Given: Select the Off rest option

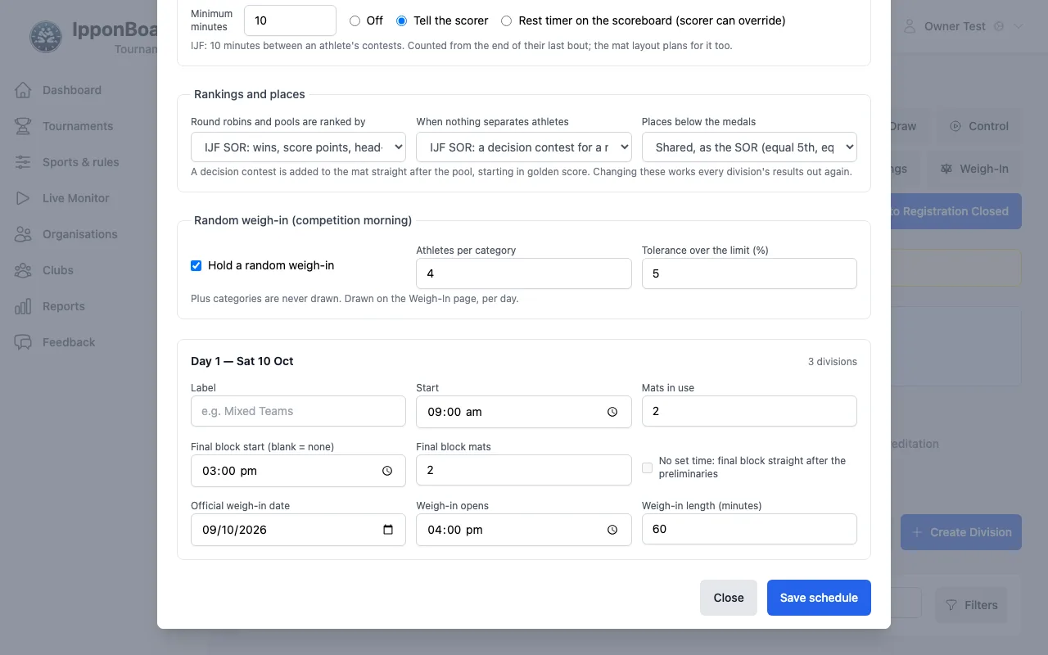Looking at the screenshot, I should point(355,20).
